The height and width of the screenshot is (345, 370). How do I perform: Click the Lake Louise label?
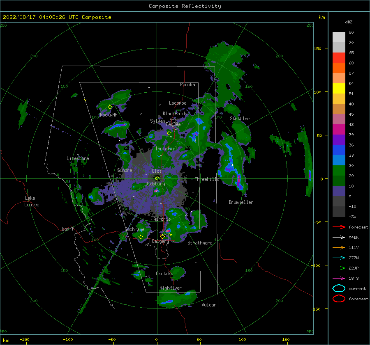tap(32, 201)
